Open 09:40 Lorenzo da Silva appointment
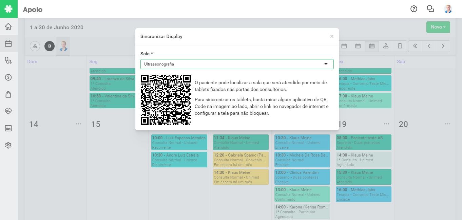This screenshot has width=462, height=220. [113, 83]
